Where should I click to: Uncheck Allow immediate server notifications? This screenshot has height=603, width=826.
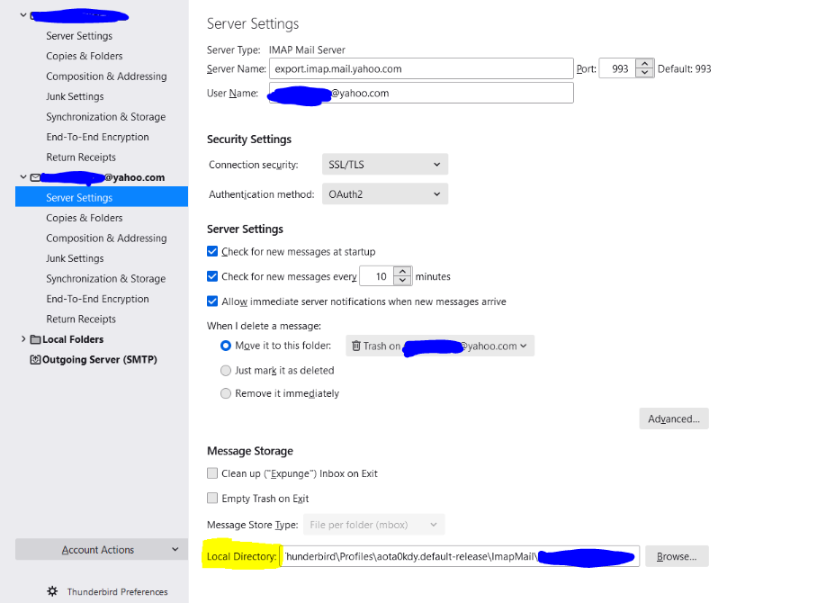point(212,301)
